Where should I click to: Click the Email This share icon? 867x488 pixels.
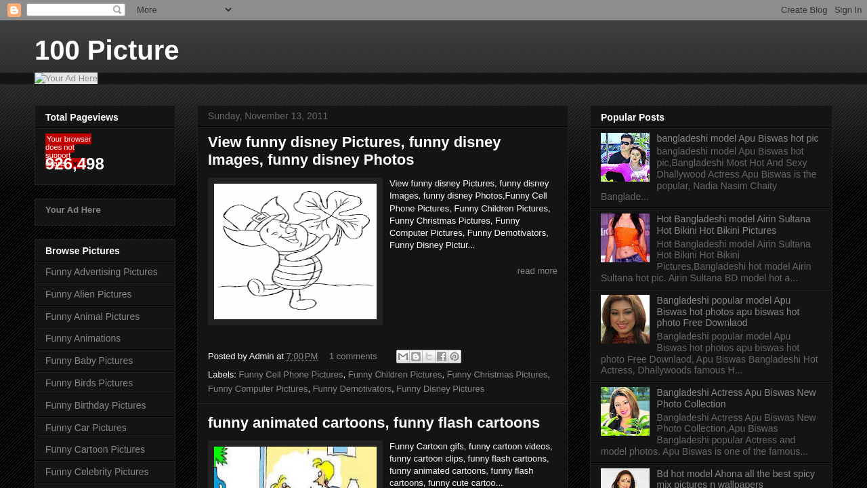[x=403, y=357]
